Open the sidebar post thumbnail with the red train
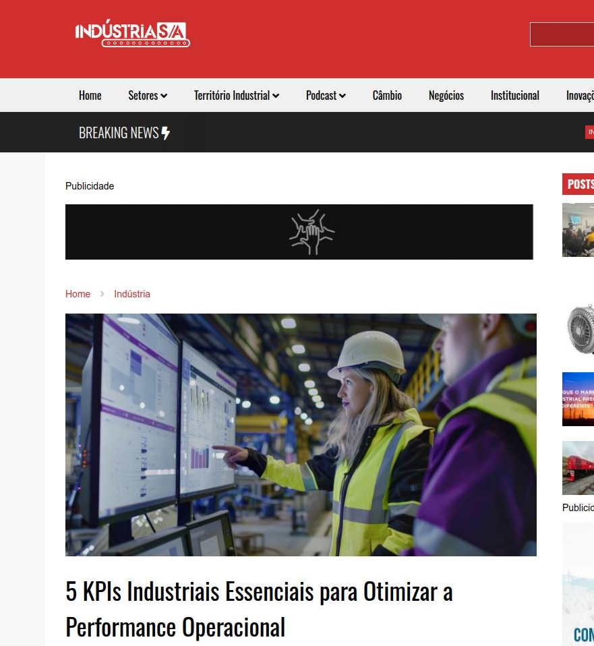 pos(578,468)
